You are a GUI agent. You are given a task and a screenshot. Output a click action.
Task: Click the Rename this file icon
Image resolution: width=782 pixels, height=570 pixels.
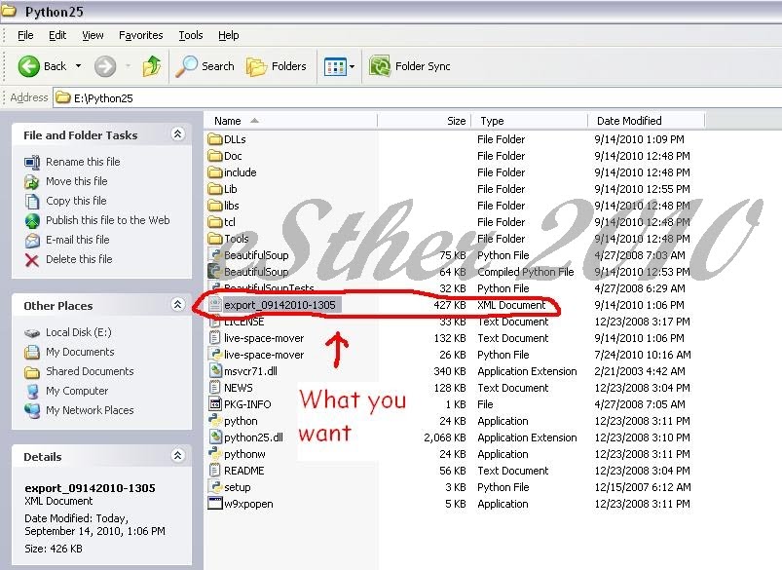[32, 162]
